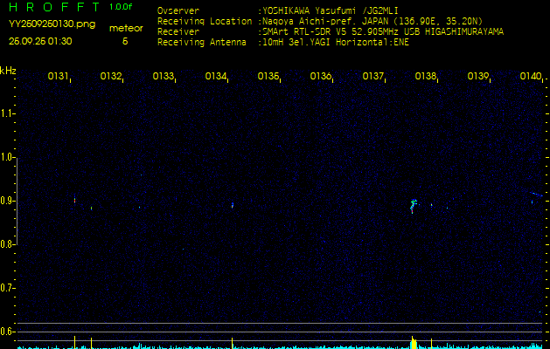550x349 pixels.
Task: Click the 1.0.0f version label
Action: 121,7
